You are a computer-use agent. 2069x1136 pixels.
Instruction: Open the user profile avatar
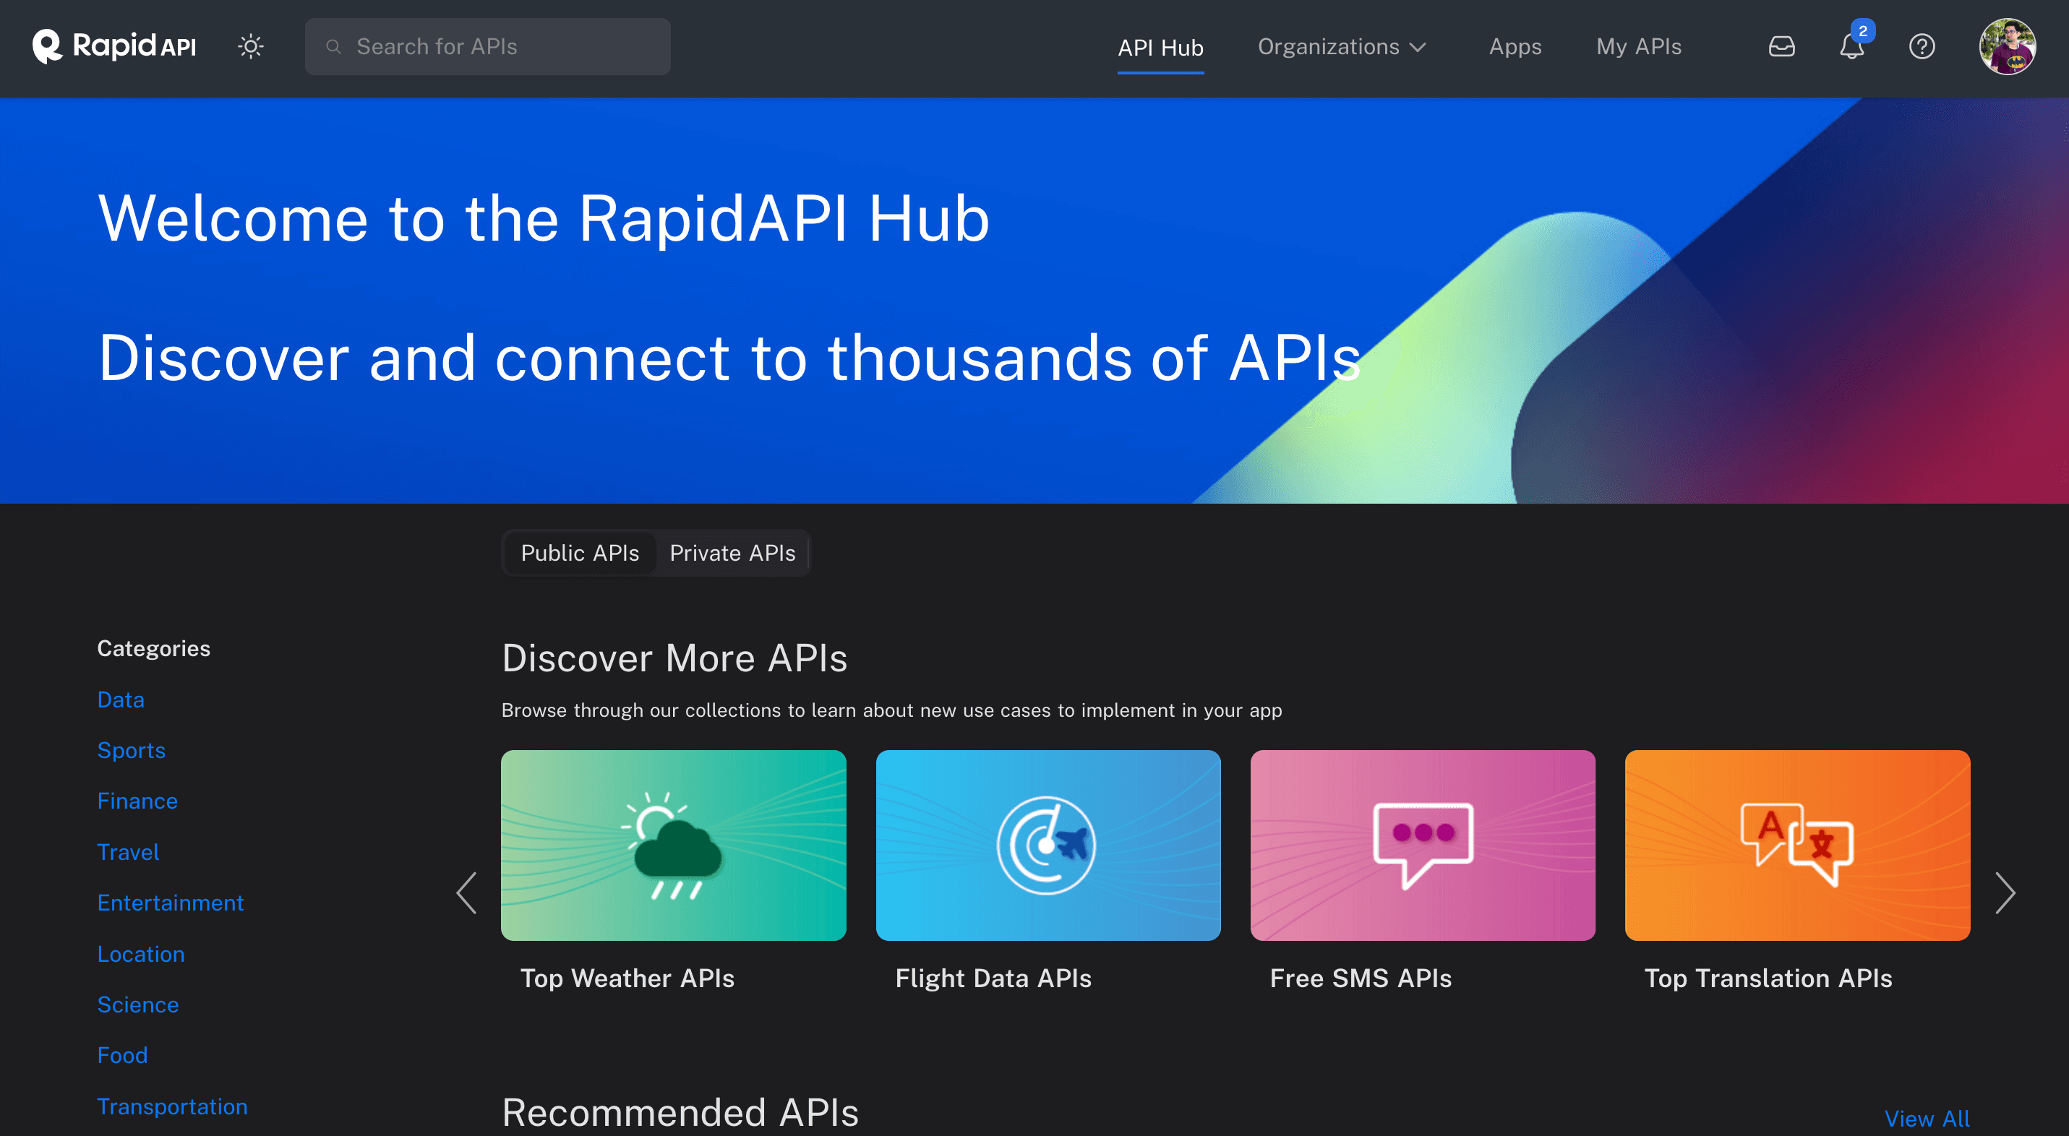tap(2006, 46)
